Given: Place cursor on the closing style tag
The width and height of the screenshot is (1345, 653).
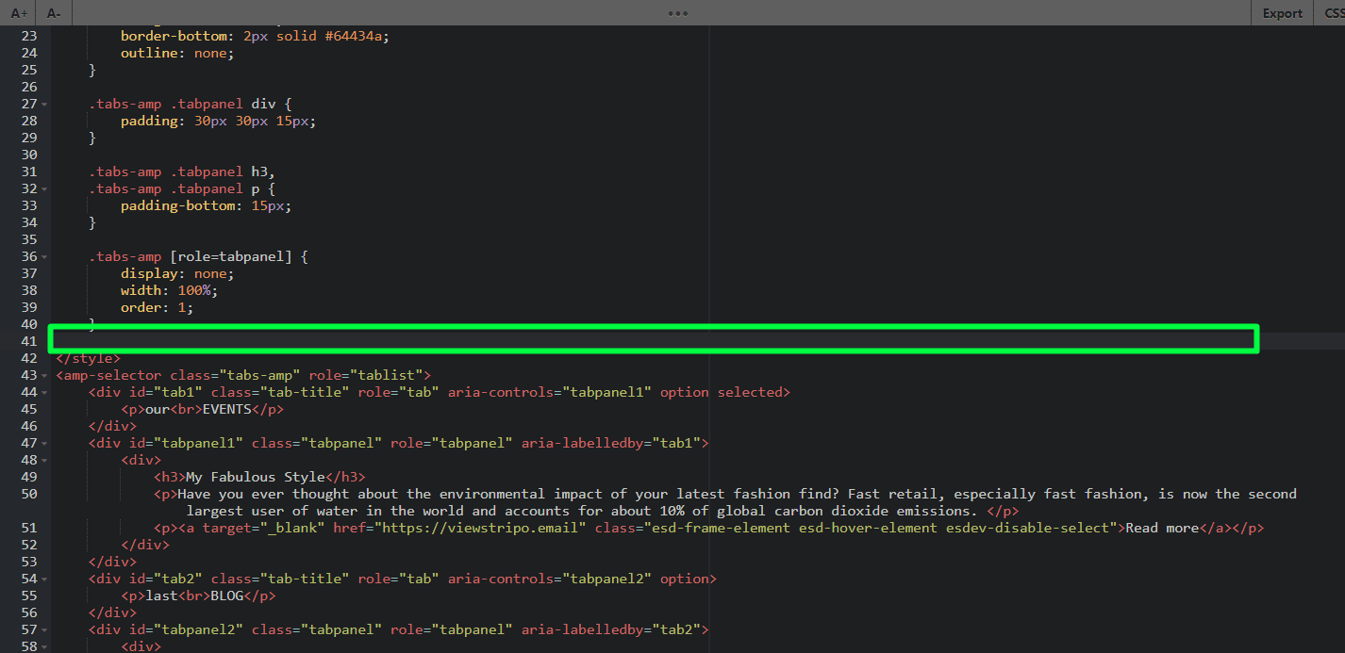Looking at the screenshot, I should (x=88, y=358).
